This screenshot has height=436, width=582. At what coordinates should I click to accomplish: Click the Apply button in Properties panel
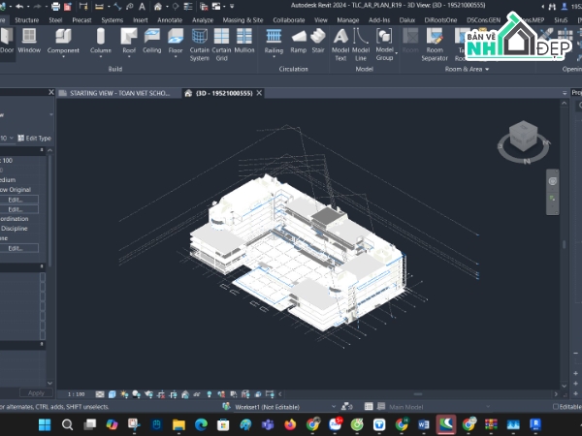tap(36, 393)
